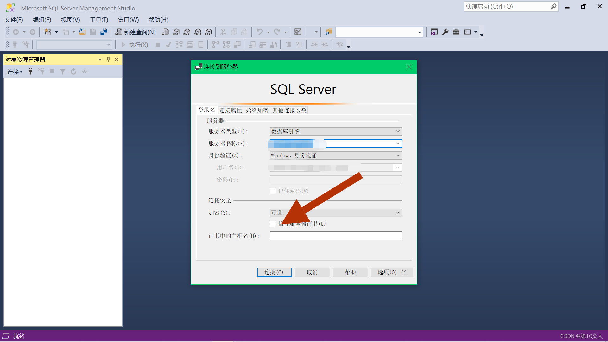
Task: Open the server name dropdown
Action: click(398, 143)
